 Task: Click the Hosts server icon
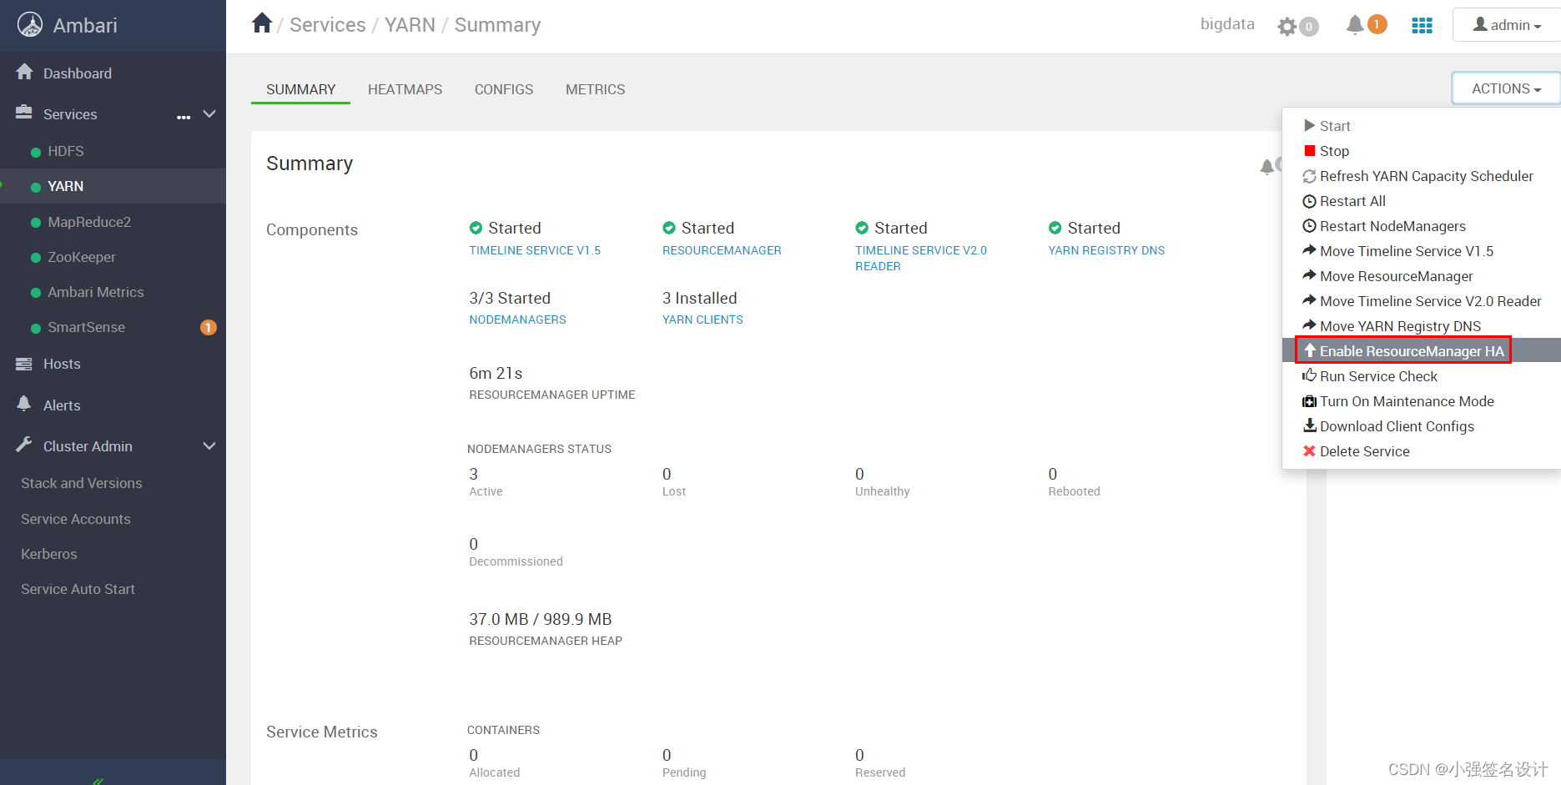(24, 364)
